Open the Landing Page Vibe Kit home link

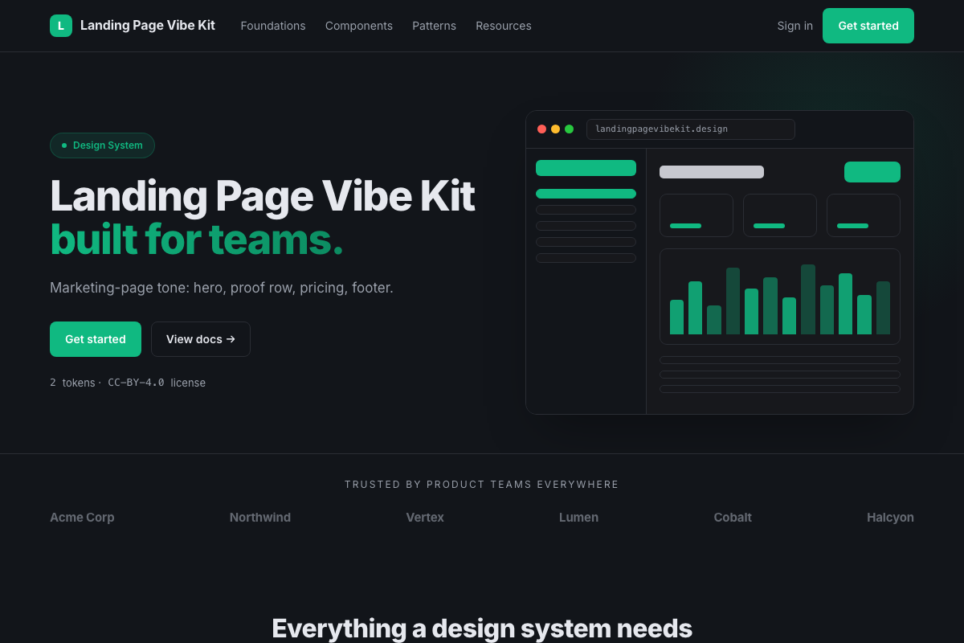tap(133, 26)
